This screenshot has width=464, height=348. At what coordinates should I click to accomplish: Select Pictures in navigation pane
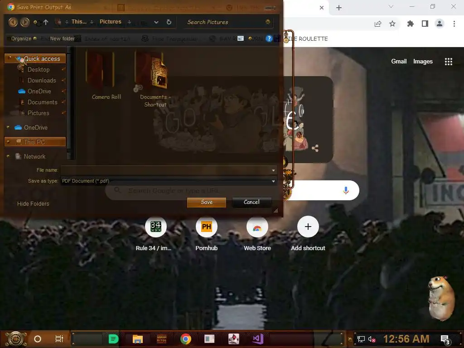tap(38, 113)
